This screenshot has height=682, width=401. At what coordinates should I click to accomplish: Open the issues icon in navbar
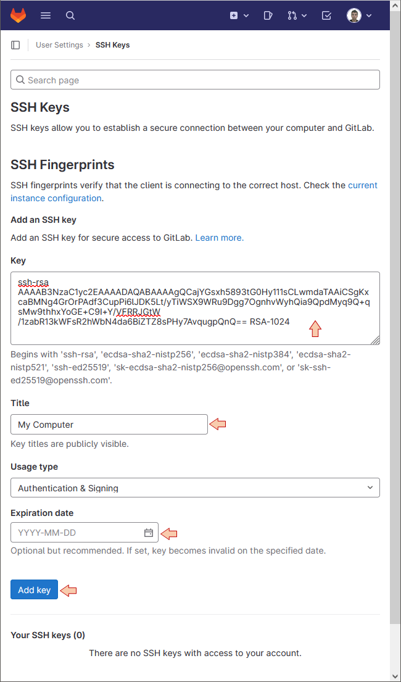(268, 15)
